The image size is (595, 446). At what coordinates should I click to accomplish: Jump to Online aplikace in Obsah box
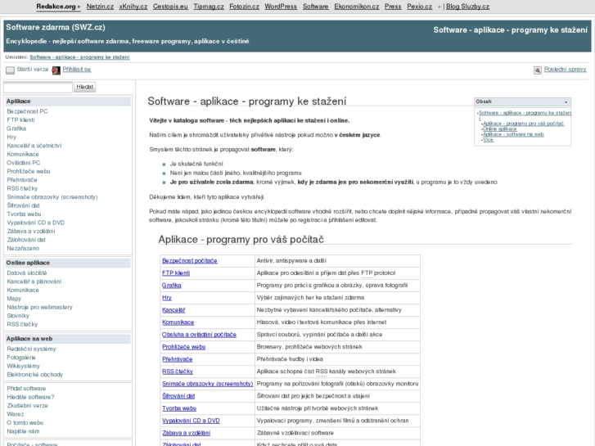(x=500, y=129)
